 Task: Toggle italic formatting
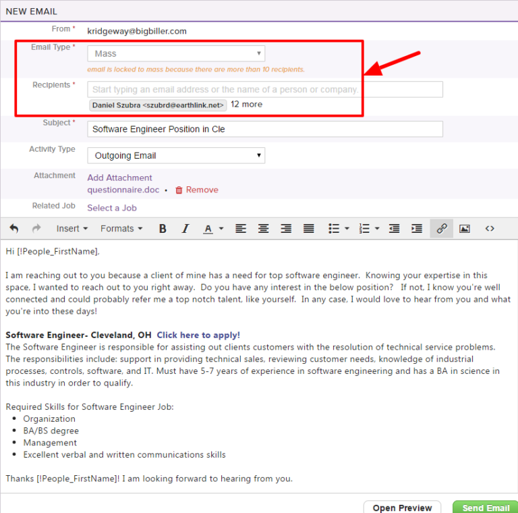185,229
